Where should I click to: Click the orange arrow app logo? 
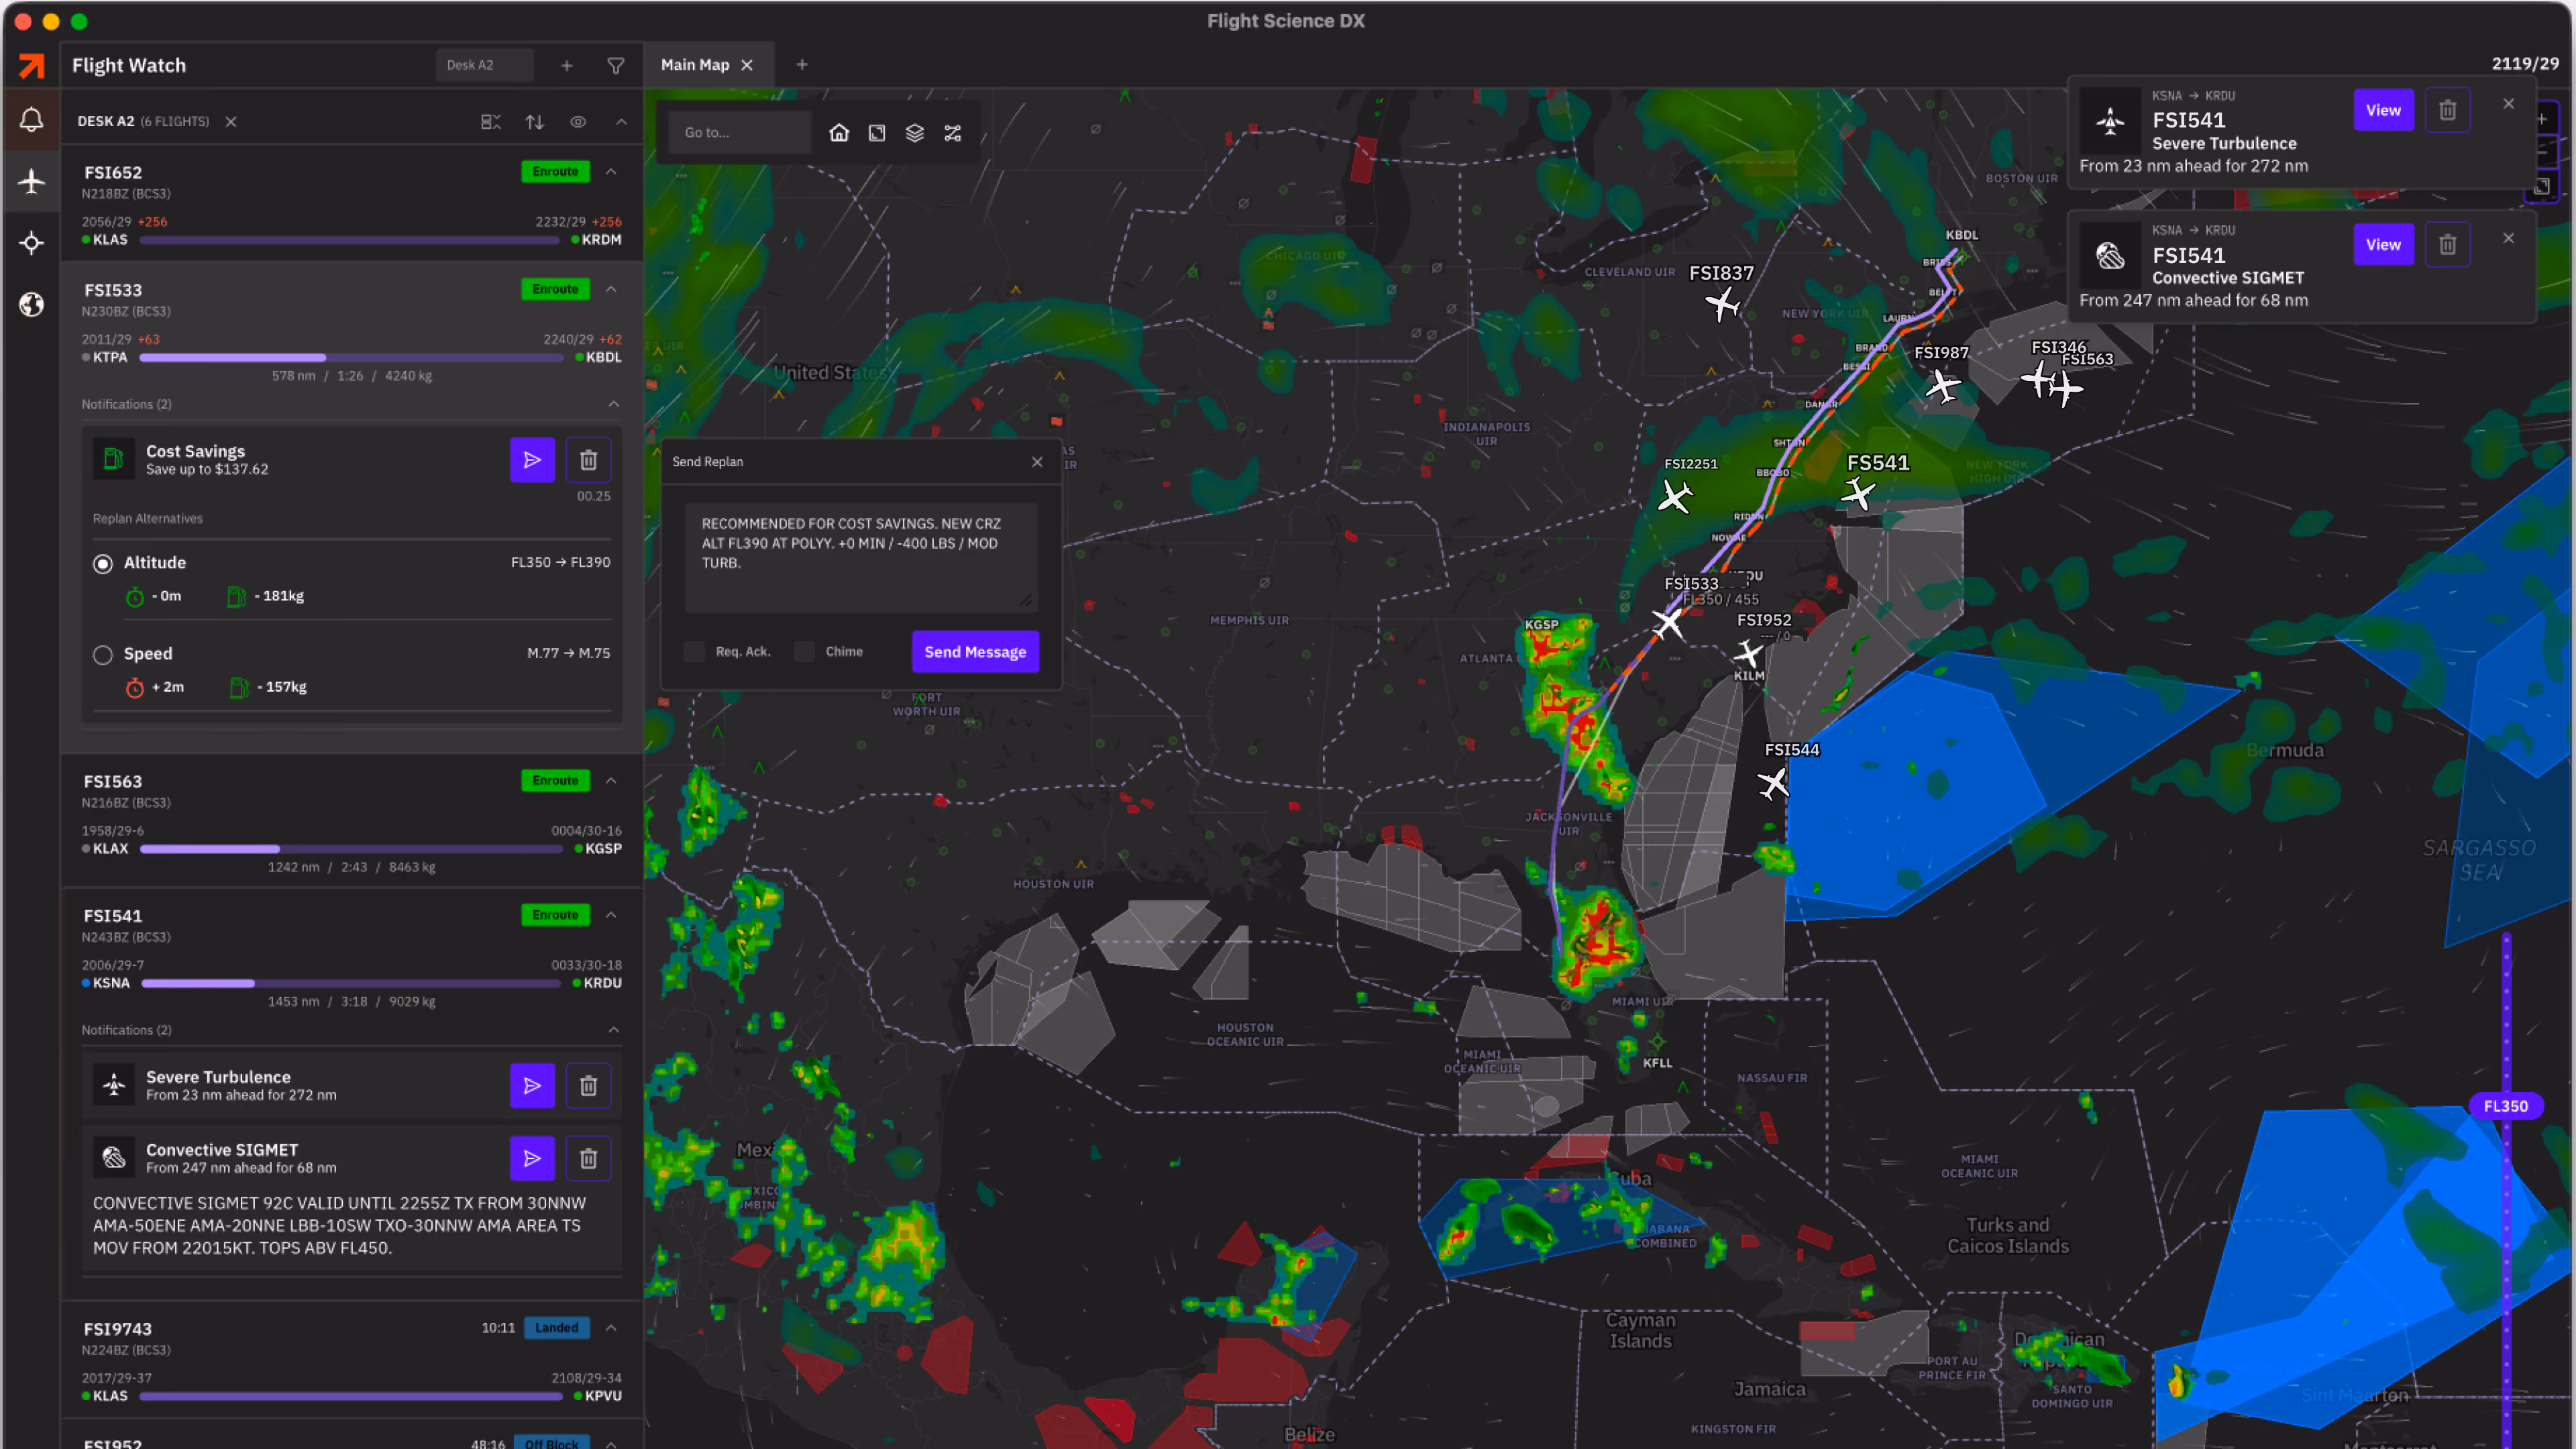[x=31, y=65]
